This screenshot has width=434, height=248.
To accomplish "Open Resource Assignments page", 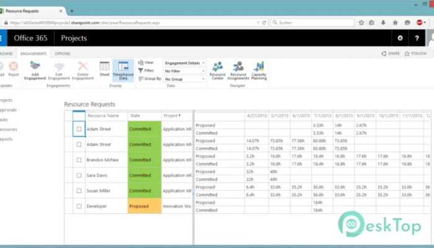I will [238, 70].
